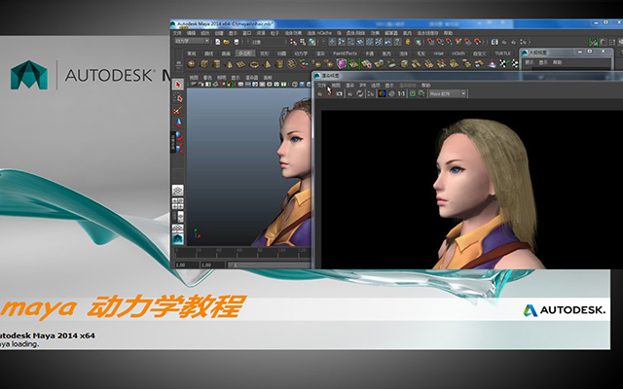The height and width of the screenshot is (389, 623).
Task: Switch to the four view layout
Action: pos(177,203)
